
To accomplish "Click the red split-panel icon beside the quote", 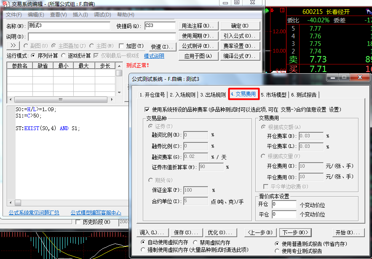I will click(282, 10).
